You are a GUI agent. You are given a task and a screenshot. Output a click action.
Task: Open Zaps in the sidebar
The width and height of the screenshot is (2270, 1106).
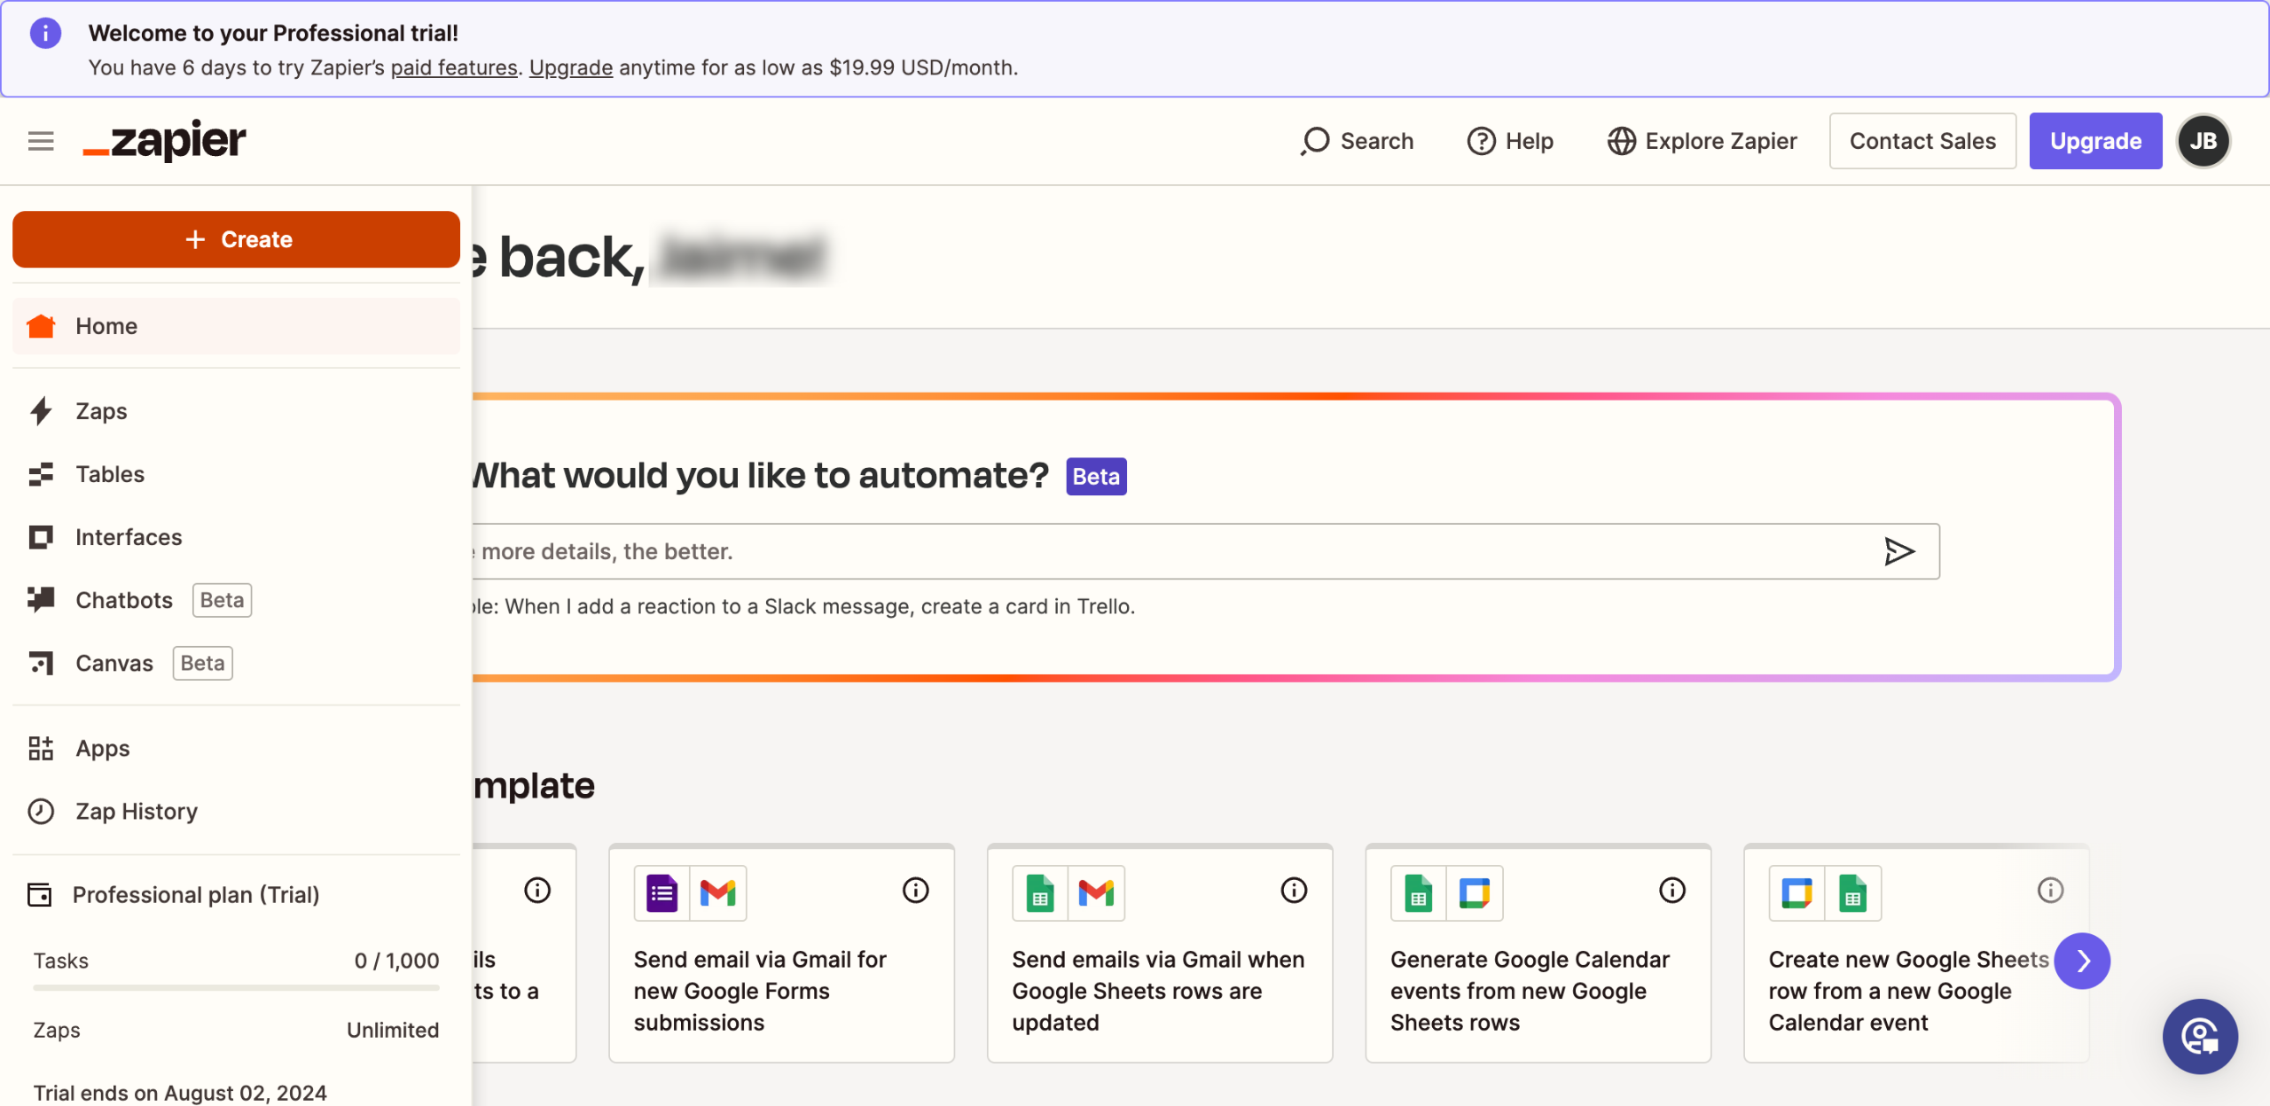click(x=101, y=411)
